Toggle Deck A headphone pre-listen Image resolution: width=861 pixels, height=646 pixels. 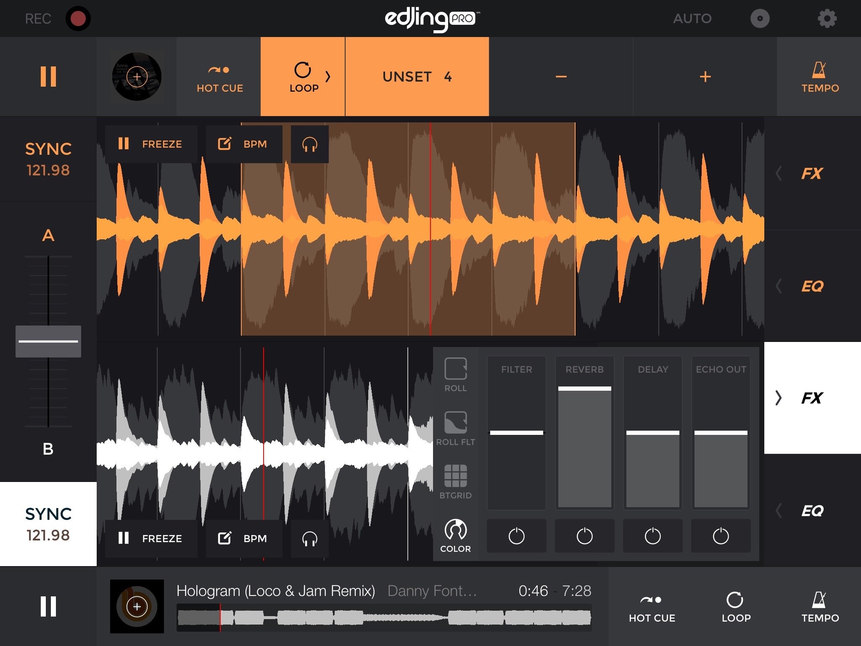[309, 144]
